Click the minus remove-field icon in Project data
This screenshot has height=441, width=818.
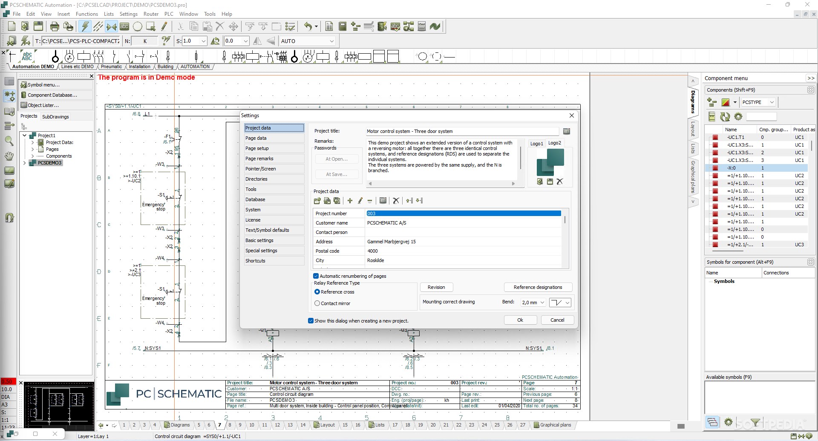(x=370, y=201)
